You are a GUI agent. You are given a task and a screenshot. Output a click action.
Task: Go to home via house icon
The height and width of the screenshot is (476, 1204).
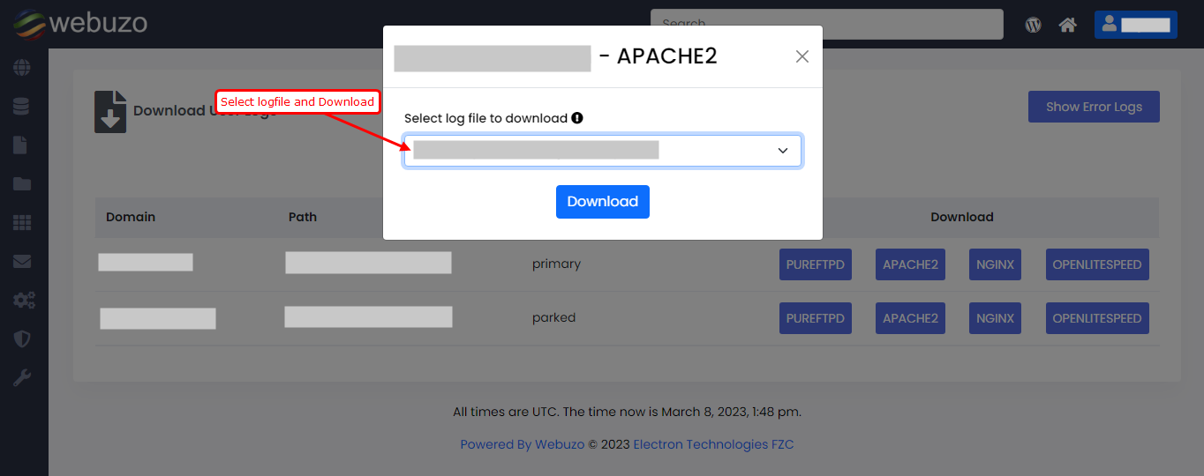point(1067,25)
